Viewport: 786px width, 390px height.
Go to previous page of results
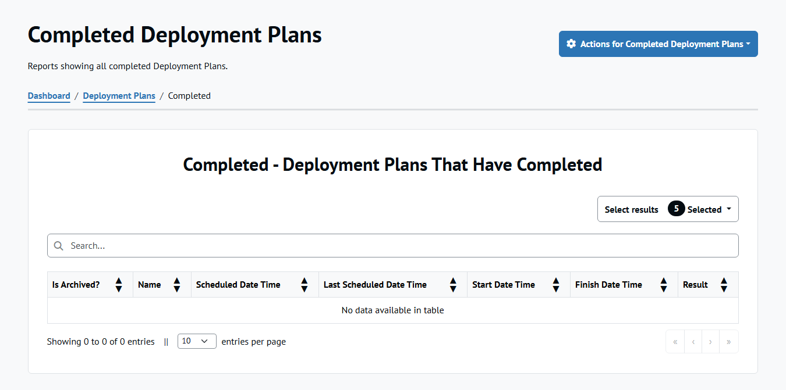(693, 342)
